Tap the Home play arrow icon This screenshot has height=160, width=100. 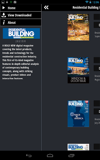(4, 8)
